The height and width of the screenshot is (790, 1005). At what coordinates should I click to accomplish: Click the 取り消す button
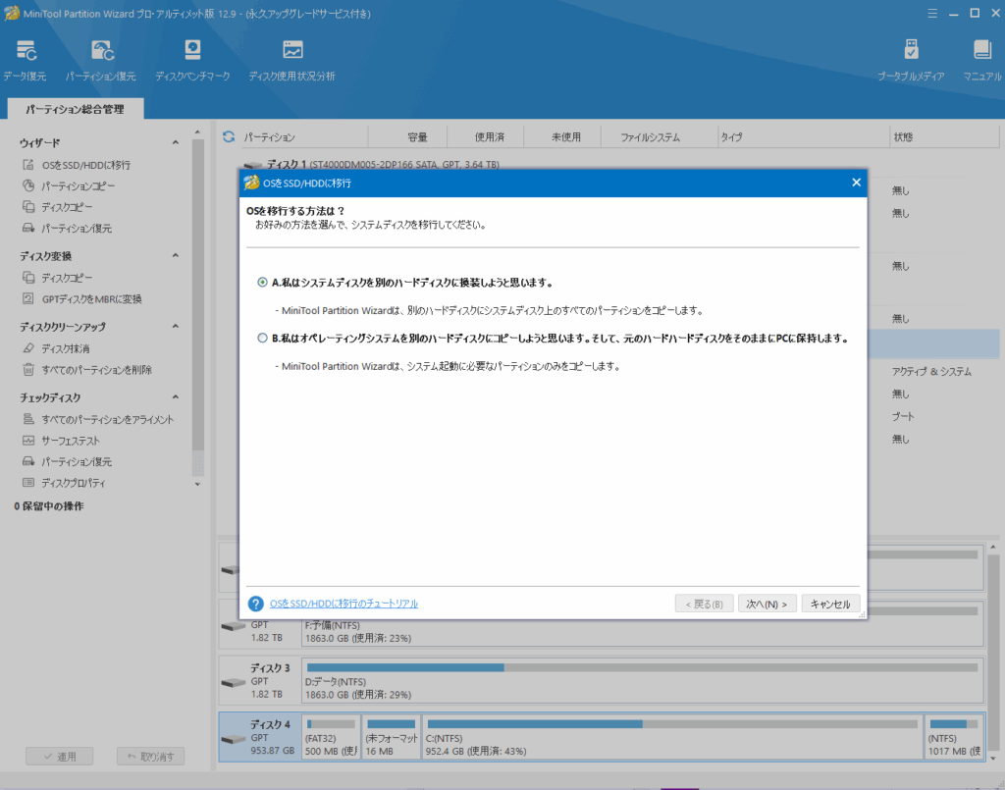(x=150, y=756)
